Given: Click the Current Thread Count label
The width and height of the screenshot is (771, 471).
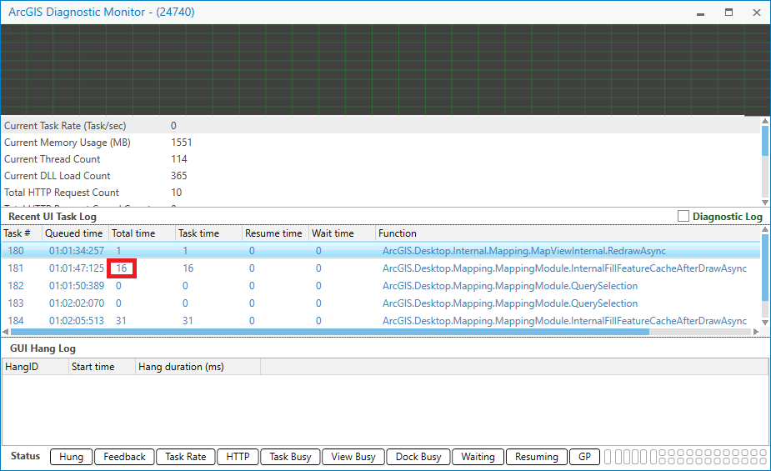Looking at the screenshot, I should click(53, 159).
